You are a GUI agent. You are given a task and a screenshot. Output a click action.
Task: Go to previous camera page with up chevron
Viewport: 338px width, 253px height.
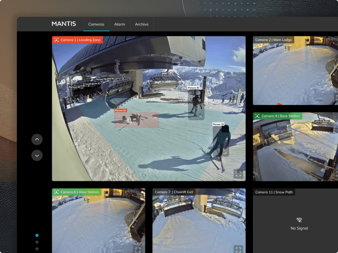point(37,139)
